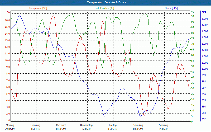Click the '1.007' pressure axis value

point(205,25)
